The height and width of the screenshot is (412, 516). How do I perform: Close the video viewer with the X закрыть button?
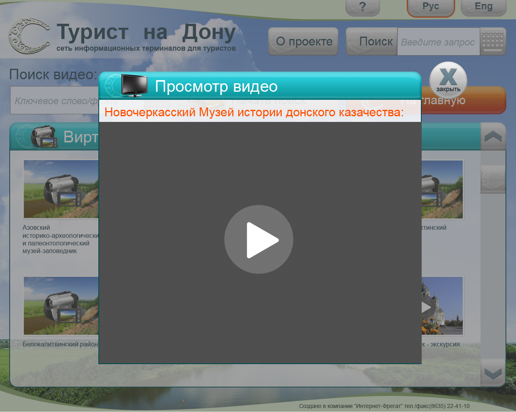[x=448, y=80]
